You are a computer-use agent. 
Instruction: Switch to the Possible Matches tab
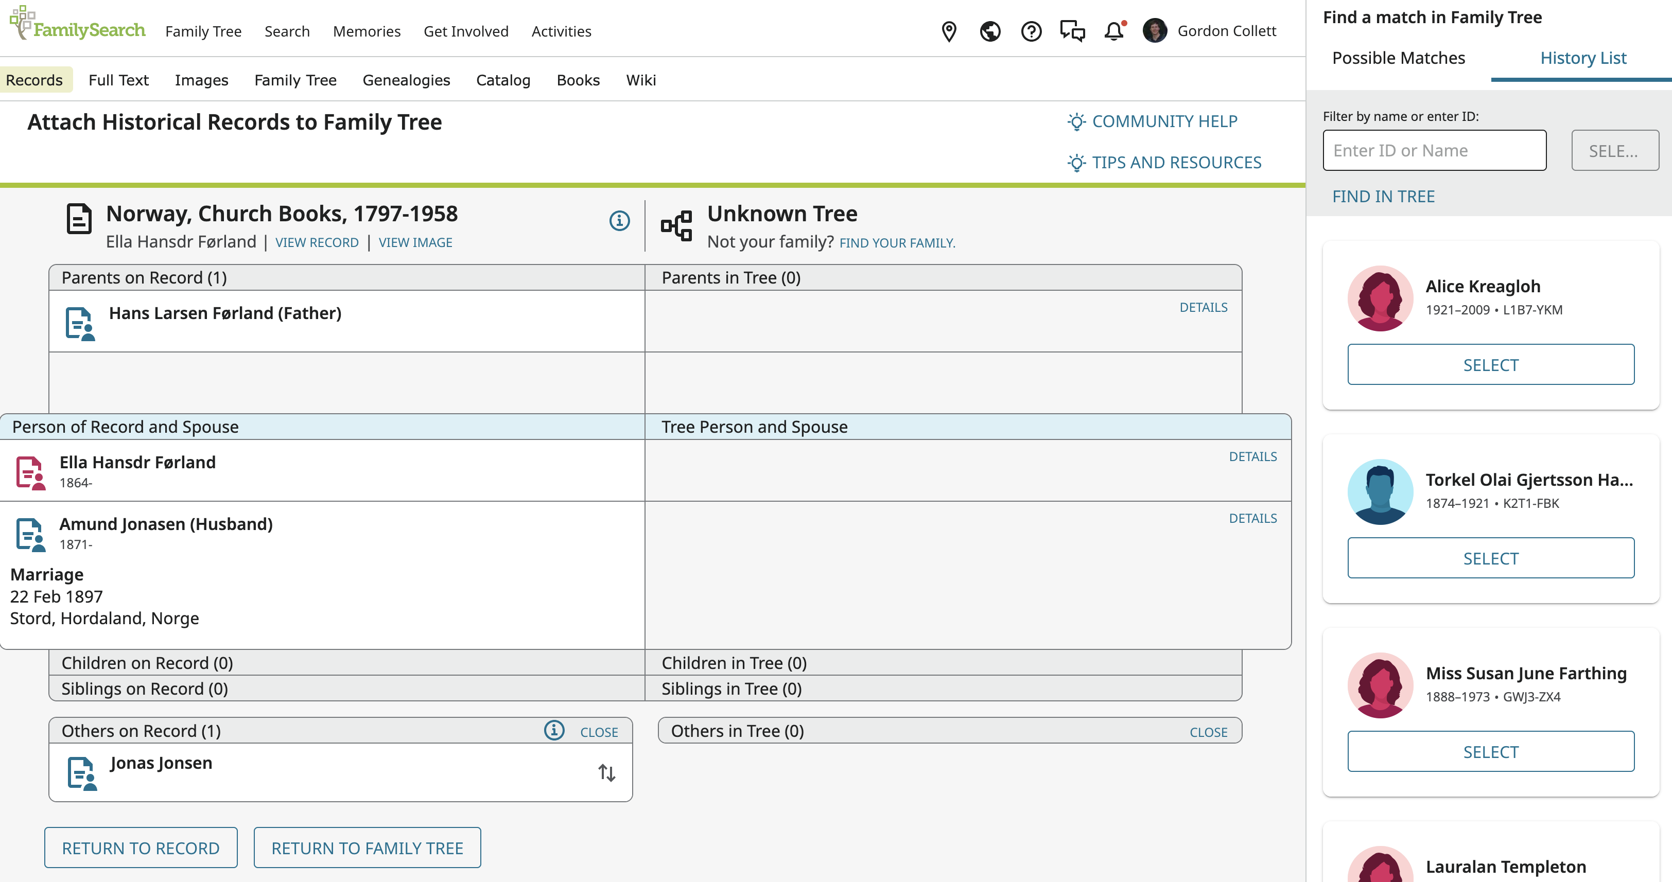pyautogui.click(x=1398, y=59)
